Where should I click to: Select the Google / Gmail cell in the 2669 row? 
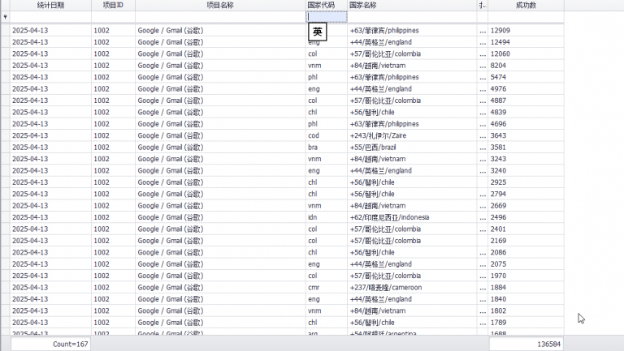point(220,206)
